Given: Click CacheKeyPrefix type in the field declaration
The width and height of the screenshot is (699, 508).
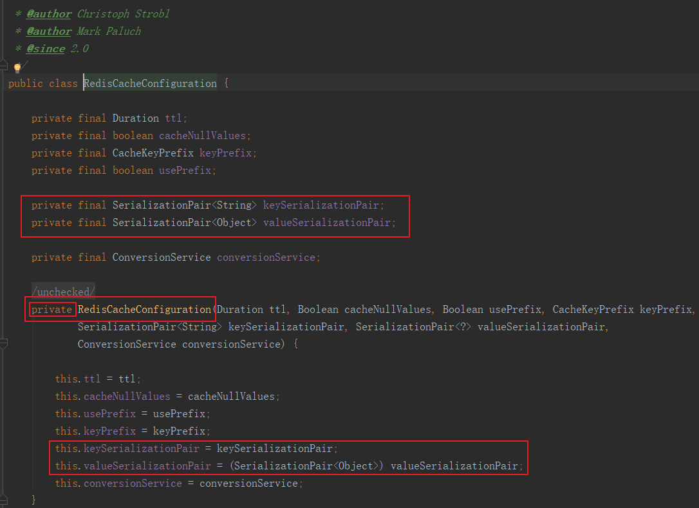Looking at the screenshot, I should click(x=153, y=153).
